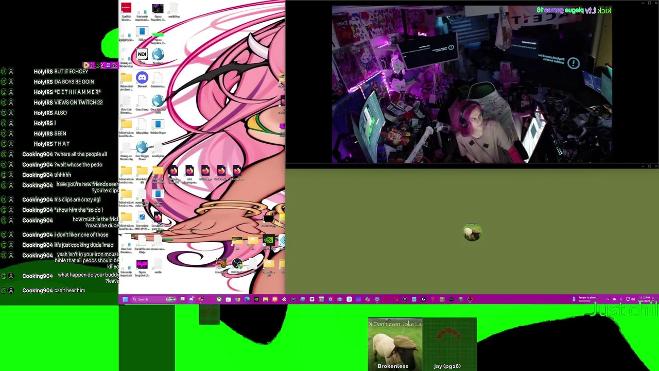Open Settings gear on the taskbar
The height and width of the screenshot is (371, 659).
[x=377, y=299]
